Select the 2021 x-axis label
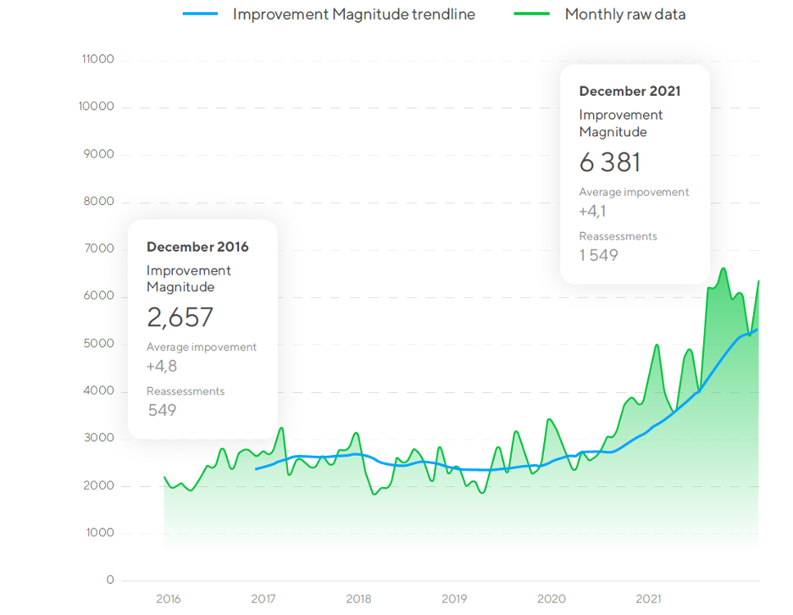The height and width of the screenshot is (615, 793). (648, 599)
